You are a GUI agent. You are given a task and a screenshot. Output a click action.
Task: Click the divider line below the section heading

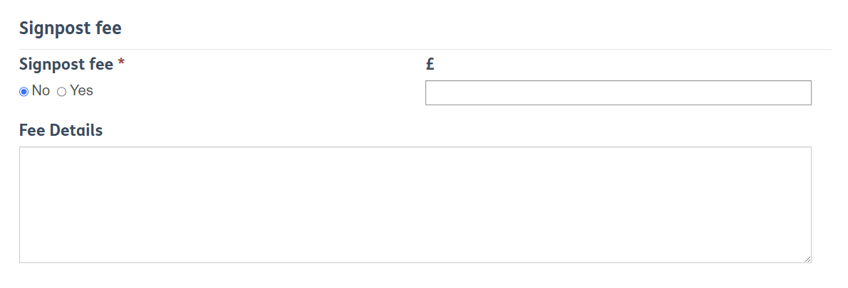coord(425,49)
